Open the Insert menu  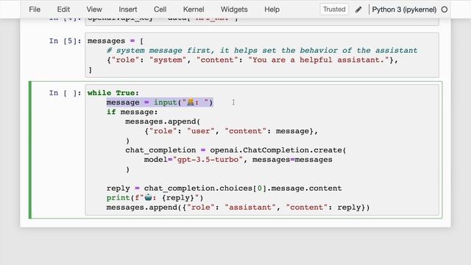127,10
